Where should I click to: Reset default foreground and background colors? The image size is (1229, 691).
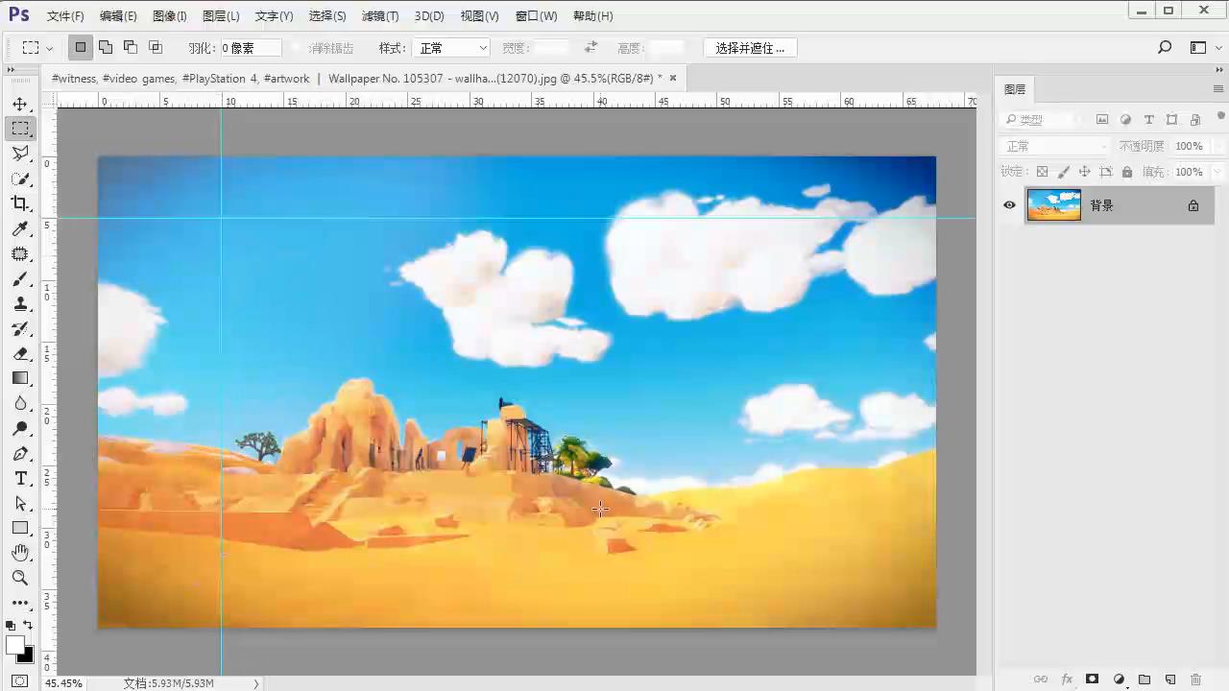pyautogui.click(x=11, y=626)
